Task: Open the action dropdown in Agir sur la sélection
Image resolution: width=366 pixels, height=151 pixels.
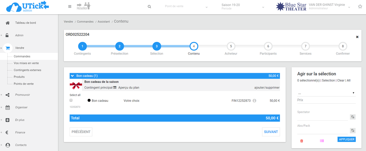Action: tap(326, 93)
